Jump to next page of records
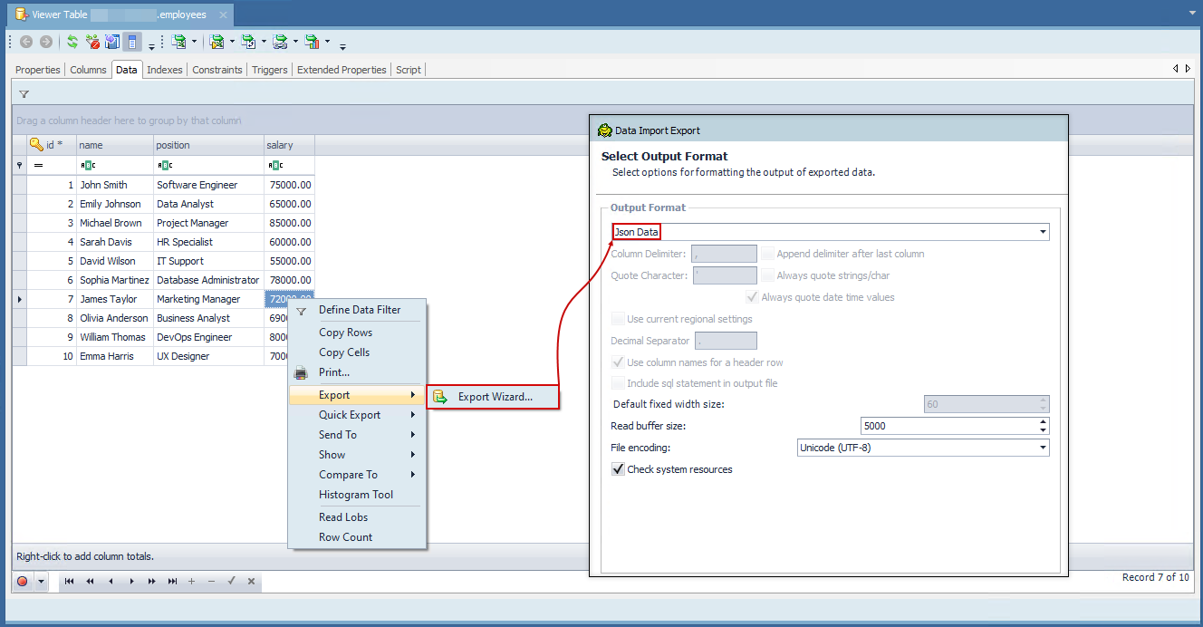This screenshot has height=627, width=1203. click(x=151, y=582)
